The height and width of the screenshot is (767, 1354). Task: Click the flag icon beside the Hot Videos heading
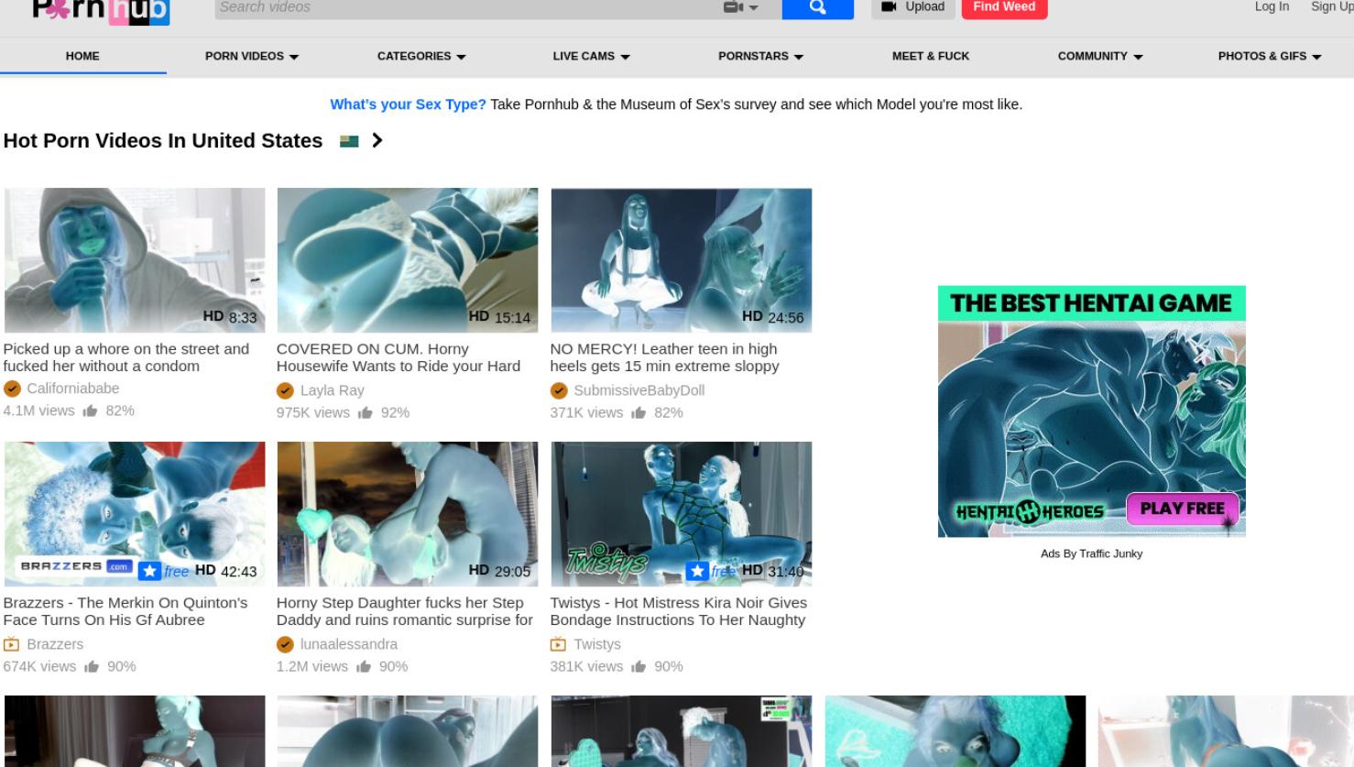[x=349, y=141]
